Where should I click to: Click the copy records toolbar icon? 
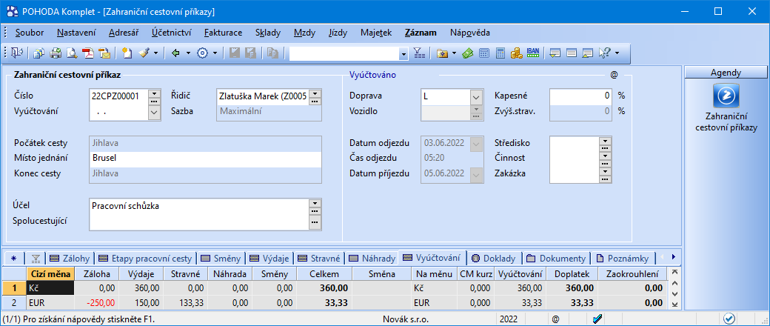pyautogui.click(x=39, y=53)
